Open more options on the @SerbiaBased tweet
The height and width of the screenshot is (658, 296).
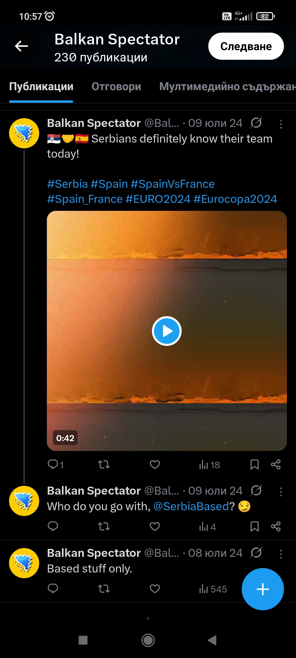tap(281, 492)
